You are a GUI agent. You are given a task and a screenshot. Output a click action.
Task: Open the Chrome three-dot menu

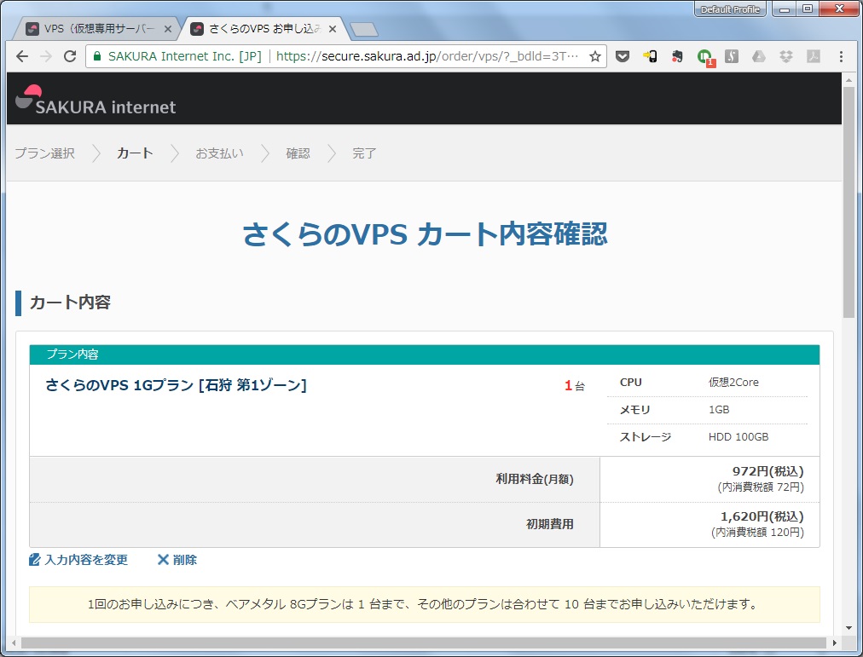[x=841, y=56]
